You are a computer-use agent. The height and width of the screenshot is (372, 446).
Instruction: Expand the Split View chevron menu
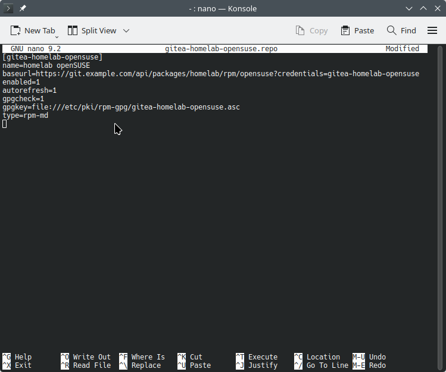pyautogui.click(x=126, y=30)
